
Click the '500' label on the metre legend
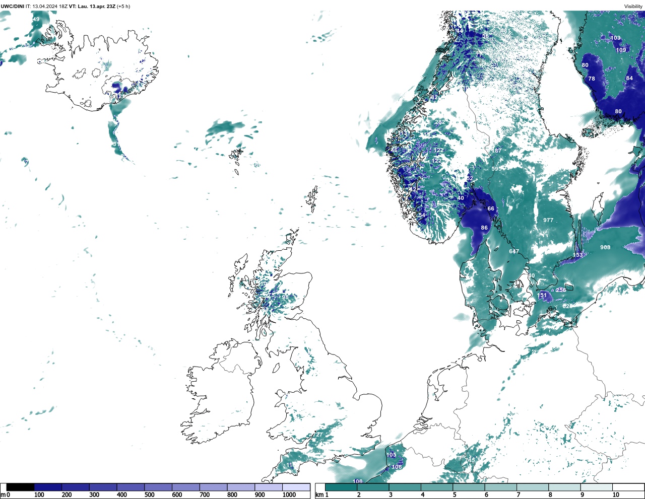(149, 495)
